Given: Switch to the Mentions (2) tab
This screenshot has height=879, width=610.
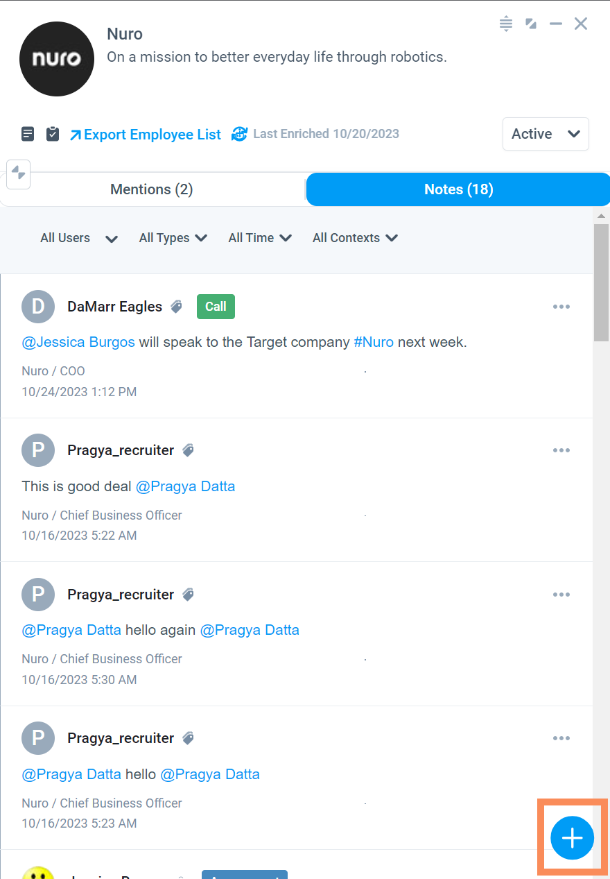Looking at the screenshot, I should [x=152, y=189].
